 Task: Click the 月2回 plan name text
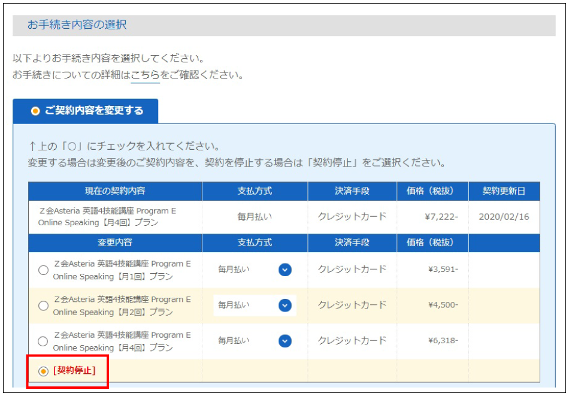point(122,306)
